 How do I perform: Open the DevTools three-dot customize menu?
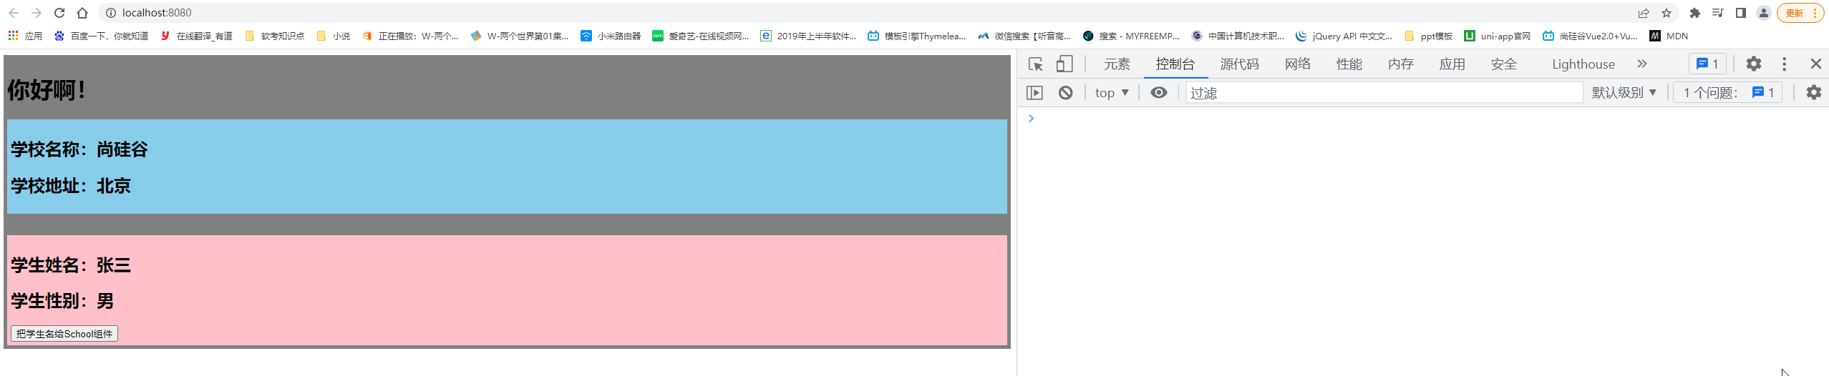click(x=1785, y=64)
